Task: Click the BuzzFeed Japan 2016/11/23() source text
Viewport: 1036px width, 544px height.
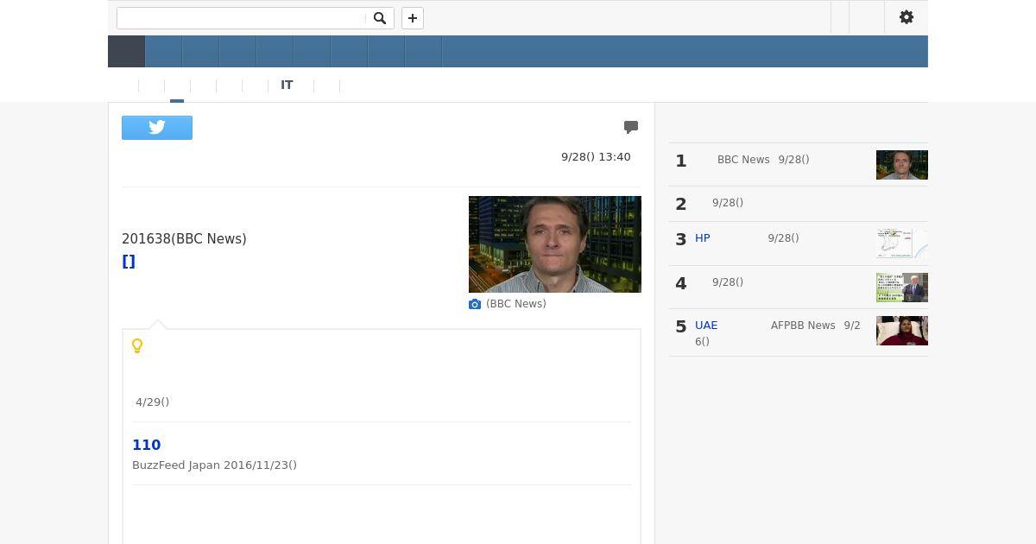Action: point(214,465)
